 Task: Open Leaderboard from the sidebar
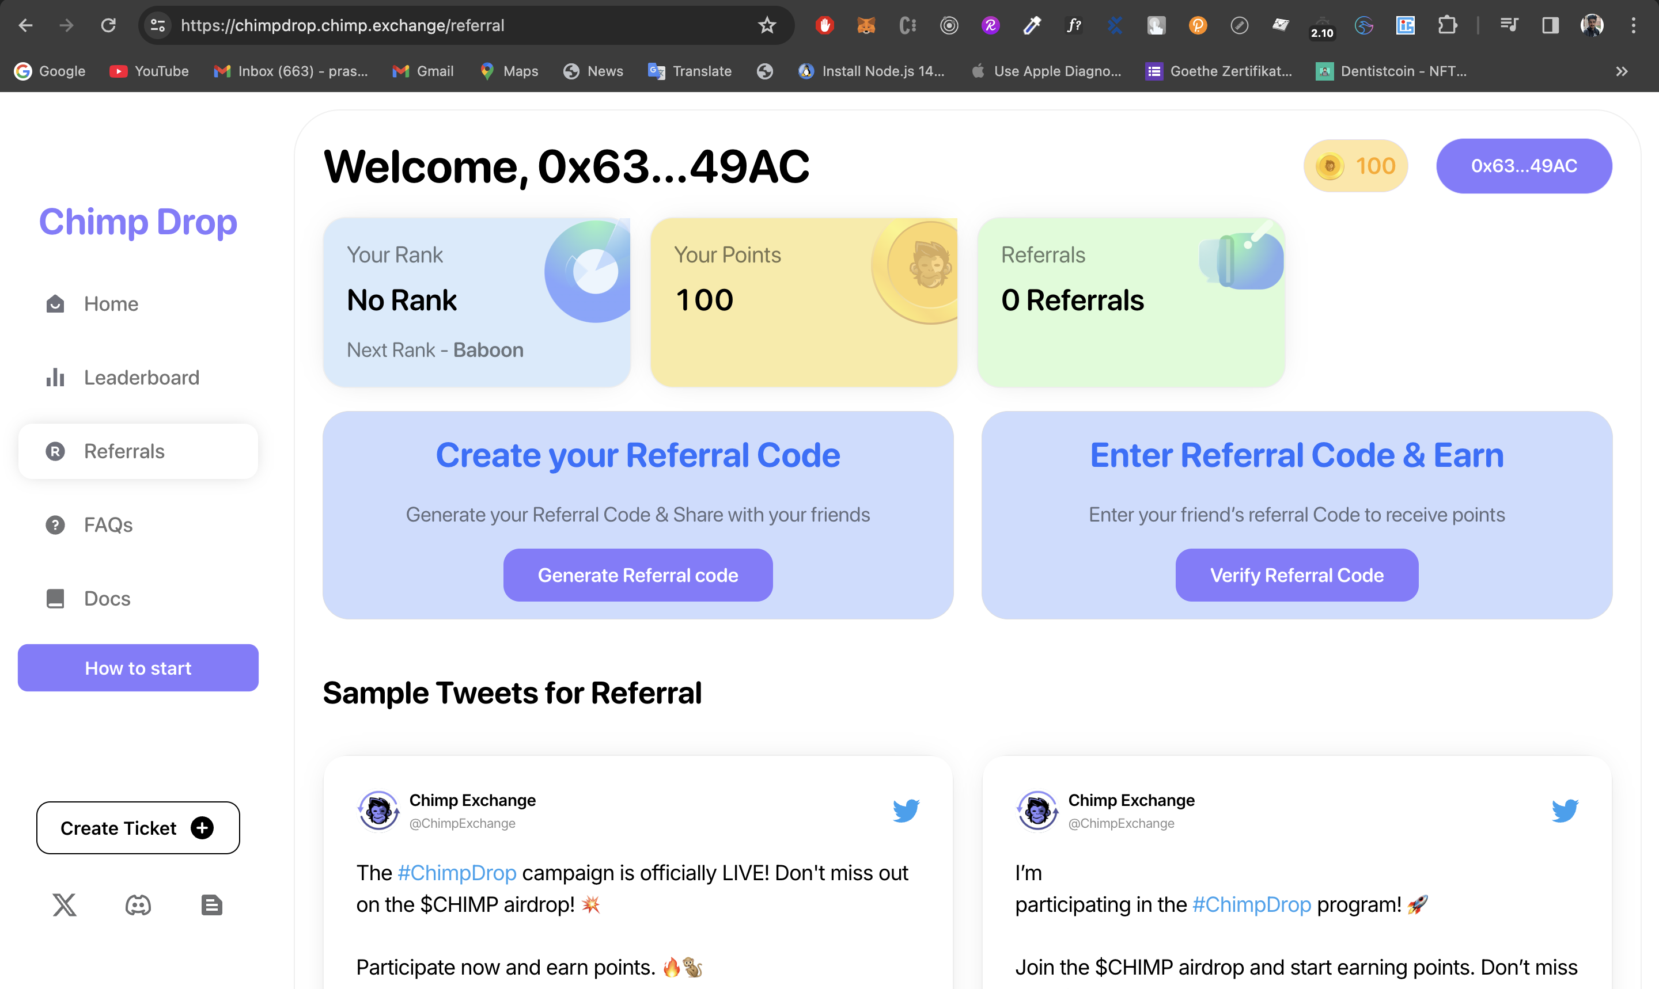[141, 377]
